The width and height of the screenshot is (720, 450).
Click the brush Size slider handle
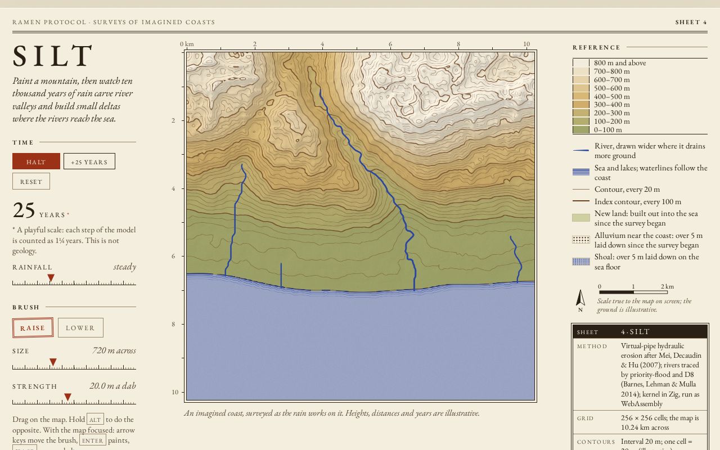pyautogui.click(x=53, y=362)
